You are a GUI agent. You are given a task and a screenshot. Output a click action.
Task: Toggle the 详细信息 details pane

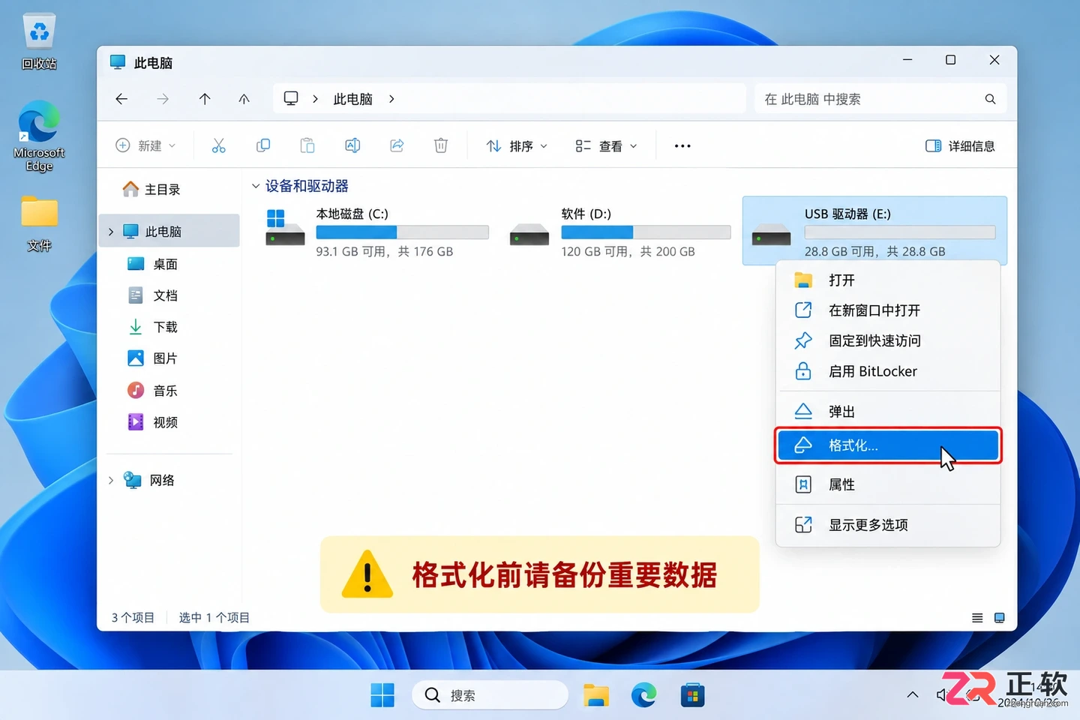(x=960, y=145)
